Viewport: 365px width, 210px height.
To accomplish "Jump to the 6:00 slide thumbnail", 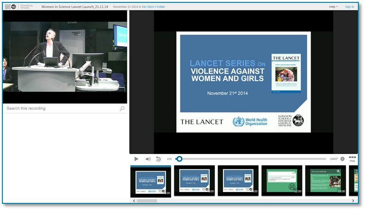I will (x=195, y=181).
